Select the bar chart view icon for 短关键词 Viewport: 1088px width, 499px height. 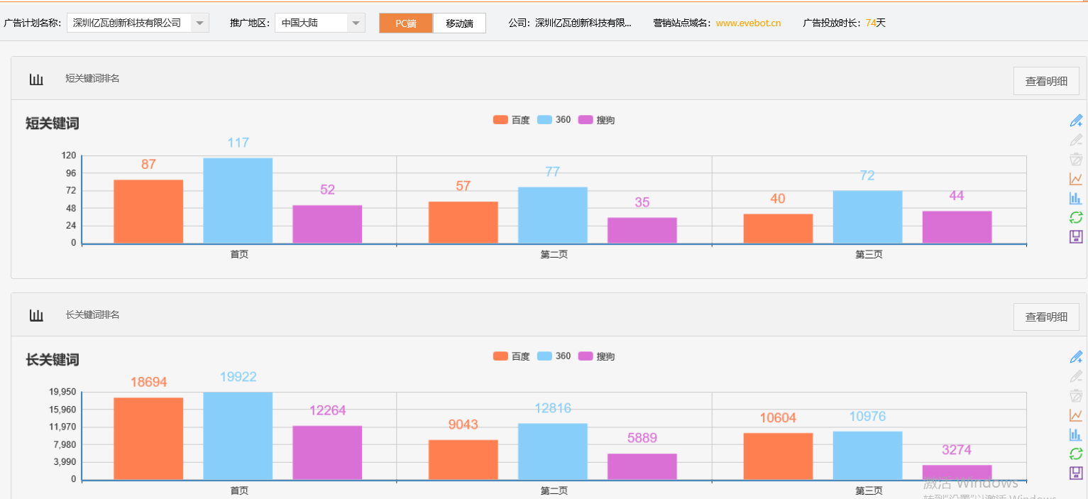pyautogui.click(x=1076, y=198)
